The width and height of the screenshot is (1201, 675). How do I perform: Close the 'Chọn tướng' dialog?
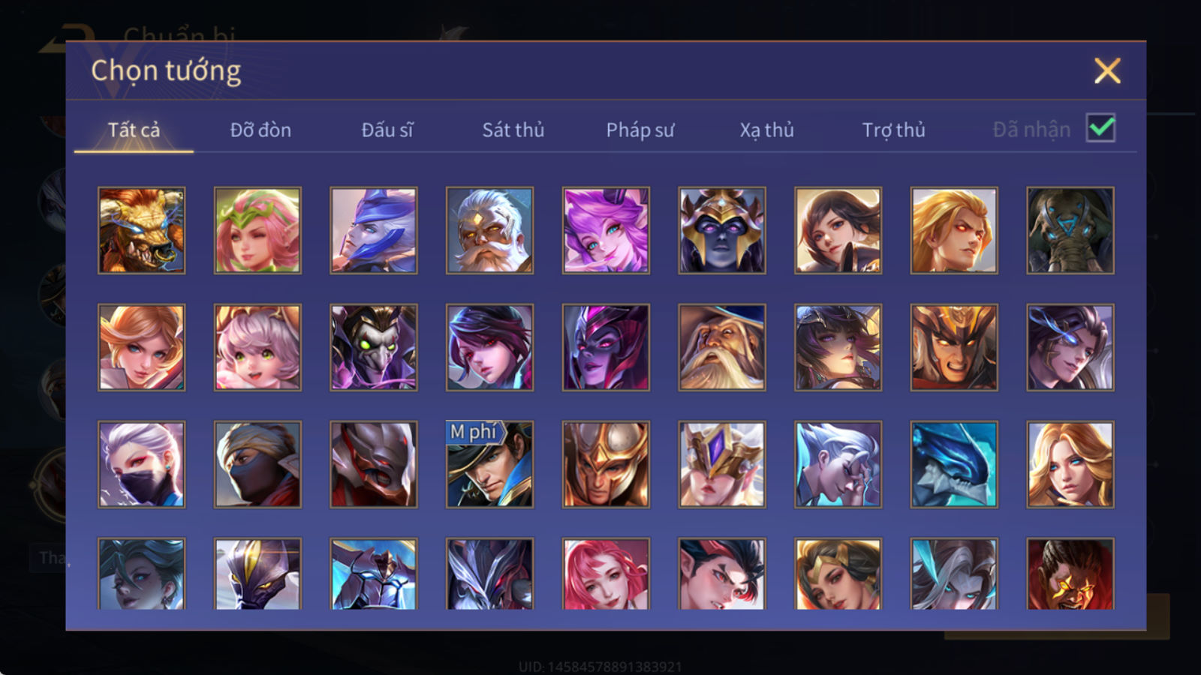coord(1107,70)
